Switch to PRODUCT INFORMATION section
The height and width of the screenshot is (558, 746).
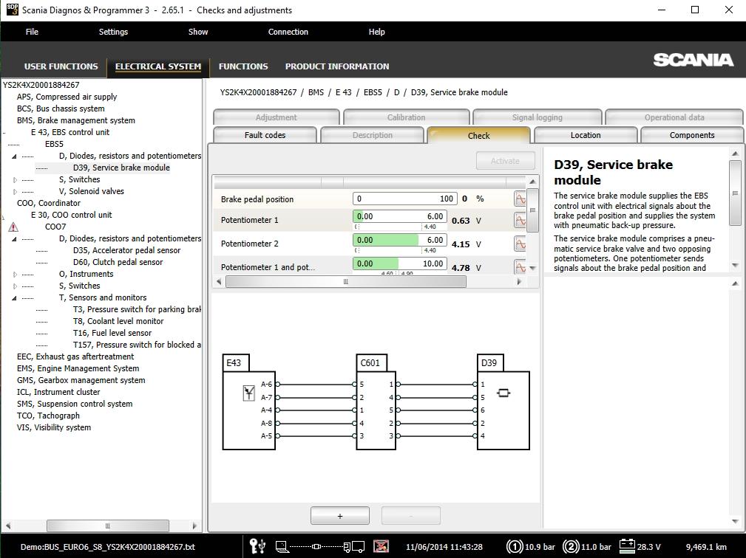(337, 66)
